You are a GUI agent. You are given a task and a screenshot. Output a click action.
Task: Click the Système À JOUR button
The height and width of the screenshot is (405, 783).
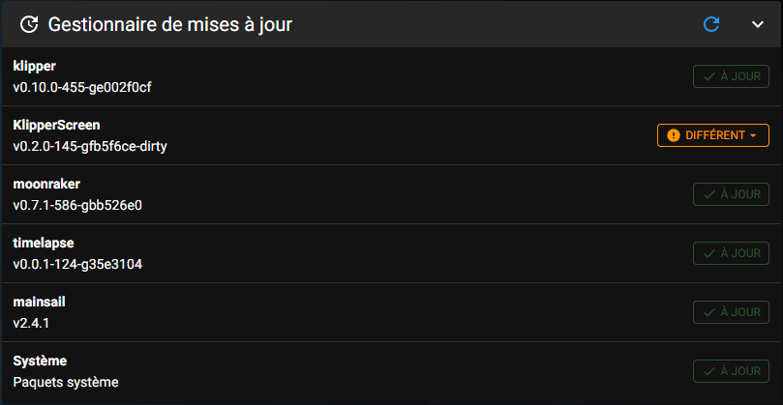(x=731, y=370)
